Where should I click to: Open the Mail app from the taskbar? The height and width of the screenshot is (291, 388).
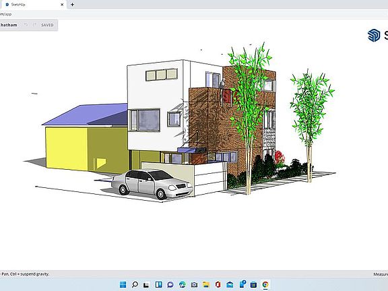[x=230, y=284]
